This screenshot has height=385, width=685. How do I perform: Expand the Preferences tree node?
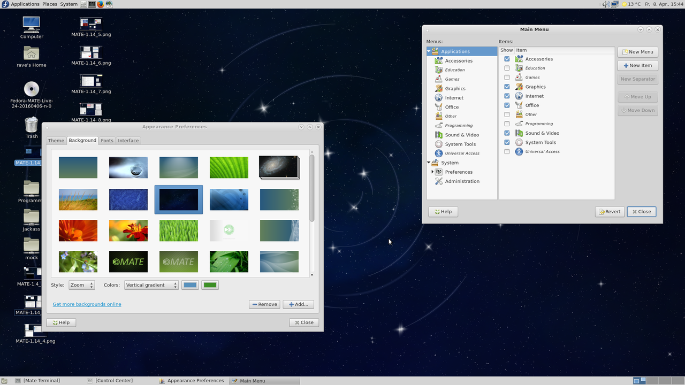[x=432, y=172]
